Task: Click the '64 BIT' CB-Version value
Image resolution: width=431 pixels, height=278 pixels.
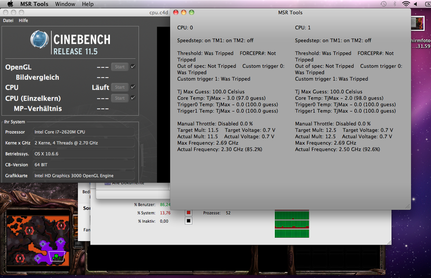Action: click(x=41, y=165)
